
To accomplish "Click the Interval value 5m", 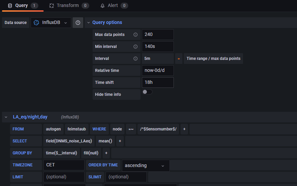I will point(157,59).
